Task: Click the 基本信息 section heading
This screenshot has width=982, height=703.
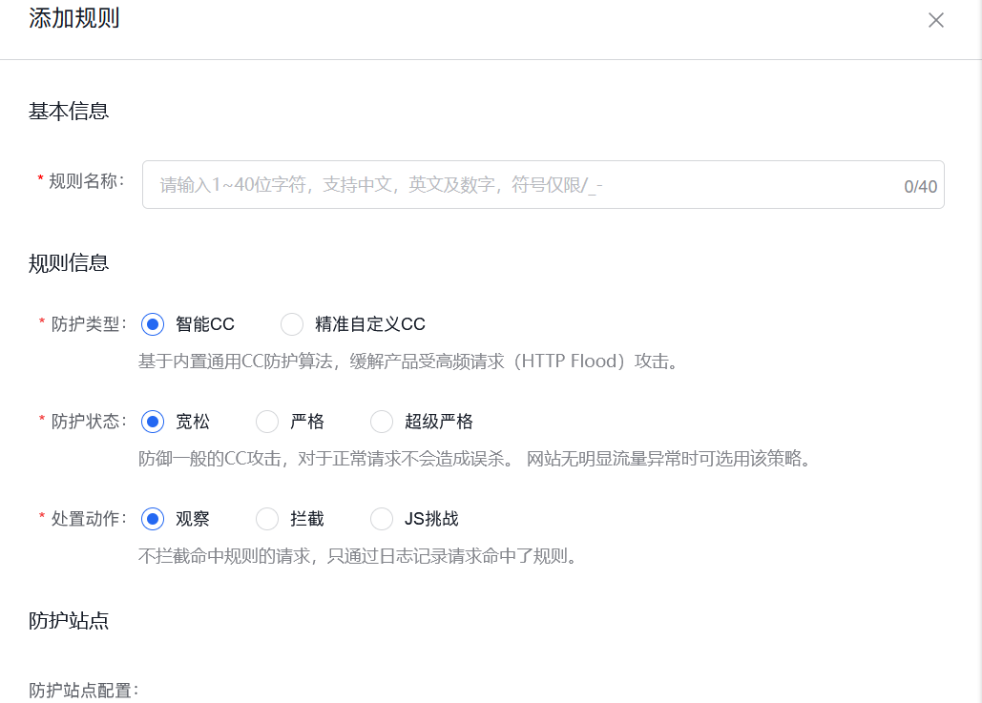Action: pyautogui.click(x=69, y=111)
